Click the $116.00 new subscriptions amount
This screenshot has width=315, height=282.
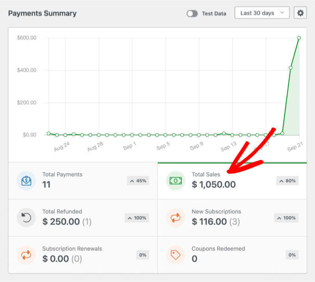pyautogui.click(x=209, y=222)
